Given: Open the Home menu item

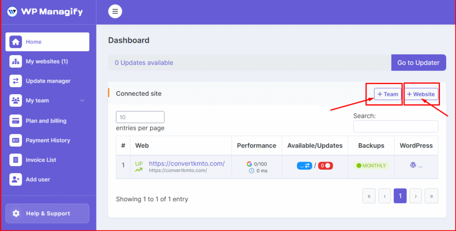Looking at the screenshot, I should point(47,42).
